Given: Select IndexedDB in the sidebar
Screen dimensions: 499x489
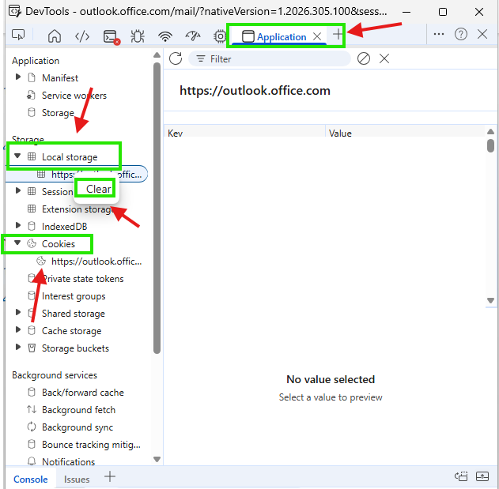Looking at the screenshot, I should (x=65, y=227).
